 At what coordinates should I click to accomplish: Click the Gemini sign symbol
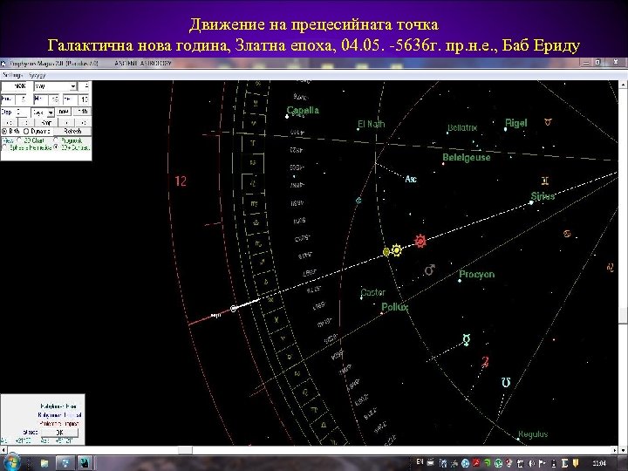tap(545, 181)
